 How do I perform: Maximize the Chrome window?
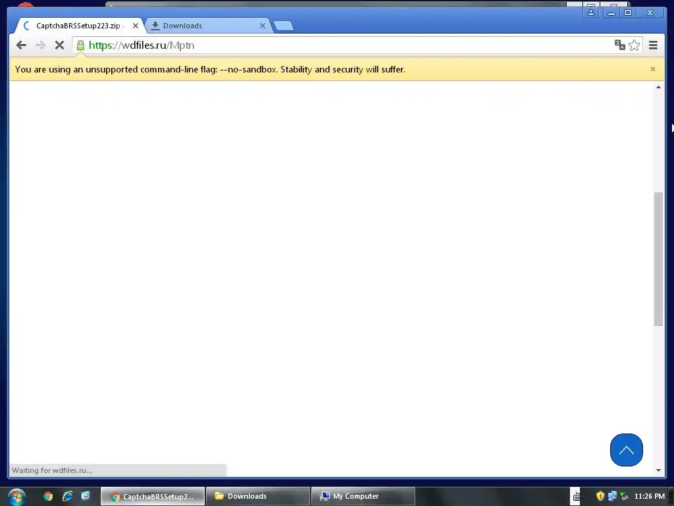click(627, 13)
